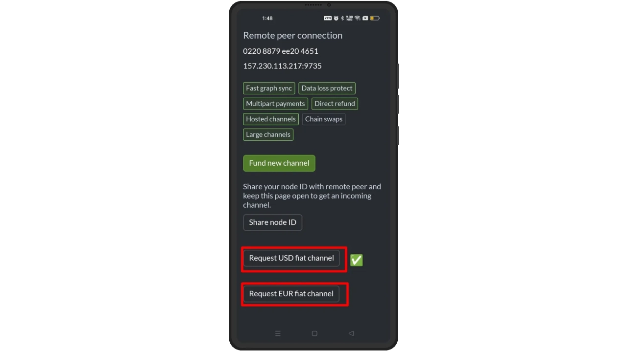
Task: Tap the VPN status bar icon
Action: (328, 18)
